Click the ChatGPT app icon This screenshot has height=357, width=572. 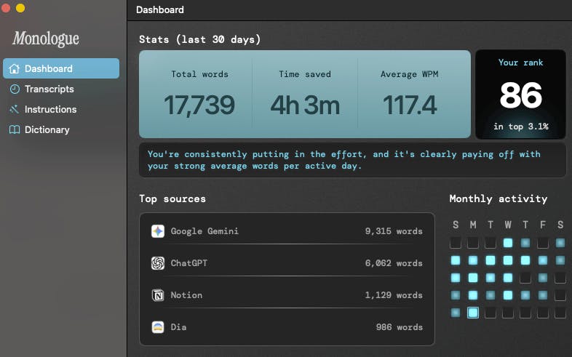[158, 263]
